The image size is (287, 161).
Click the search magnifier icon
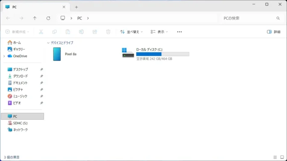point(278,18)
